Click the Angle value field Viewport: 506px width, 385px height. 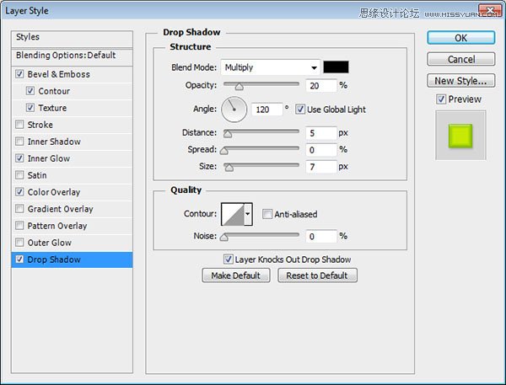266,110
